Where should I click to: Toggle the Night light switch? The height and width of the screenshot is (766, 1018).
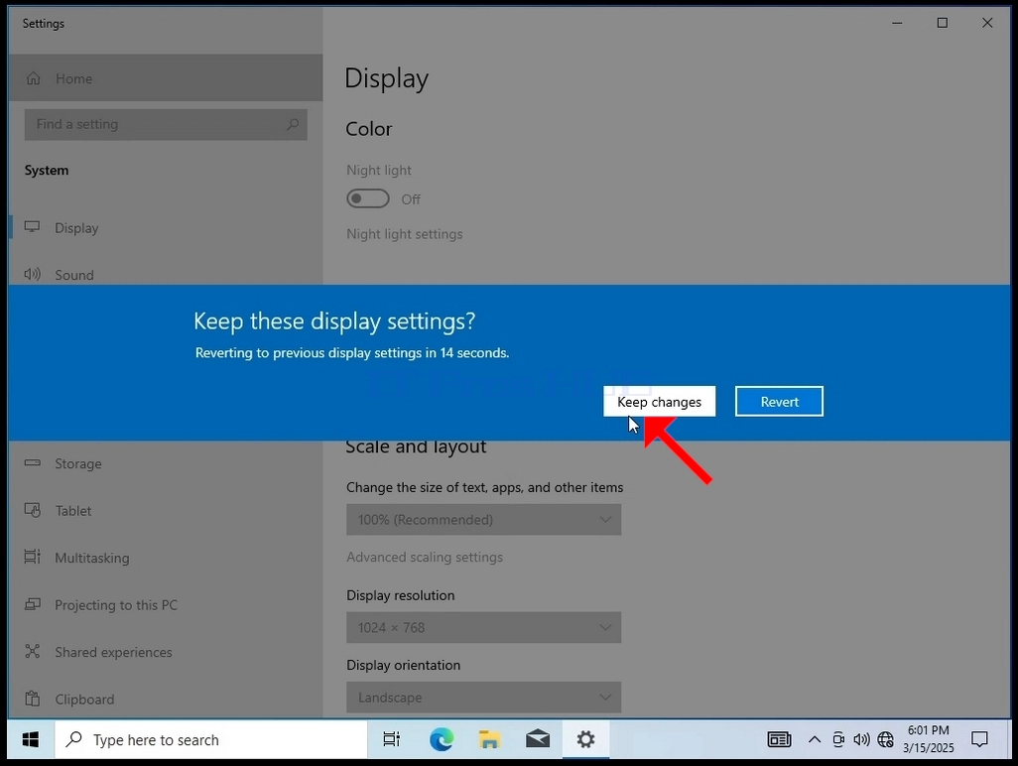pos(368,198)
